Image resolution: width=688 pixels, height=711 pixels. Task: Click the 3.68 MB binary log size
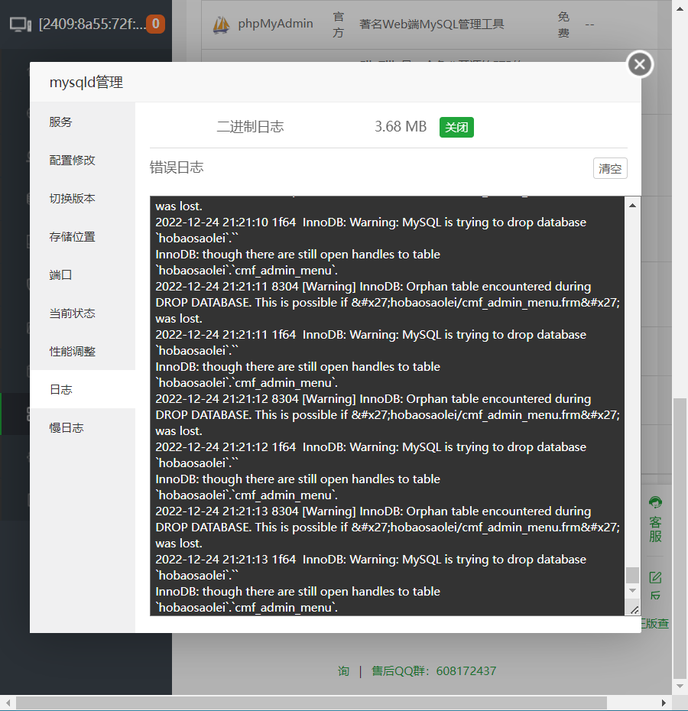pyautogui.click(x=401, y=126)
